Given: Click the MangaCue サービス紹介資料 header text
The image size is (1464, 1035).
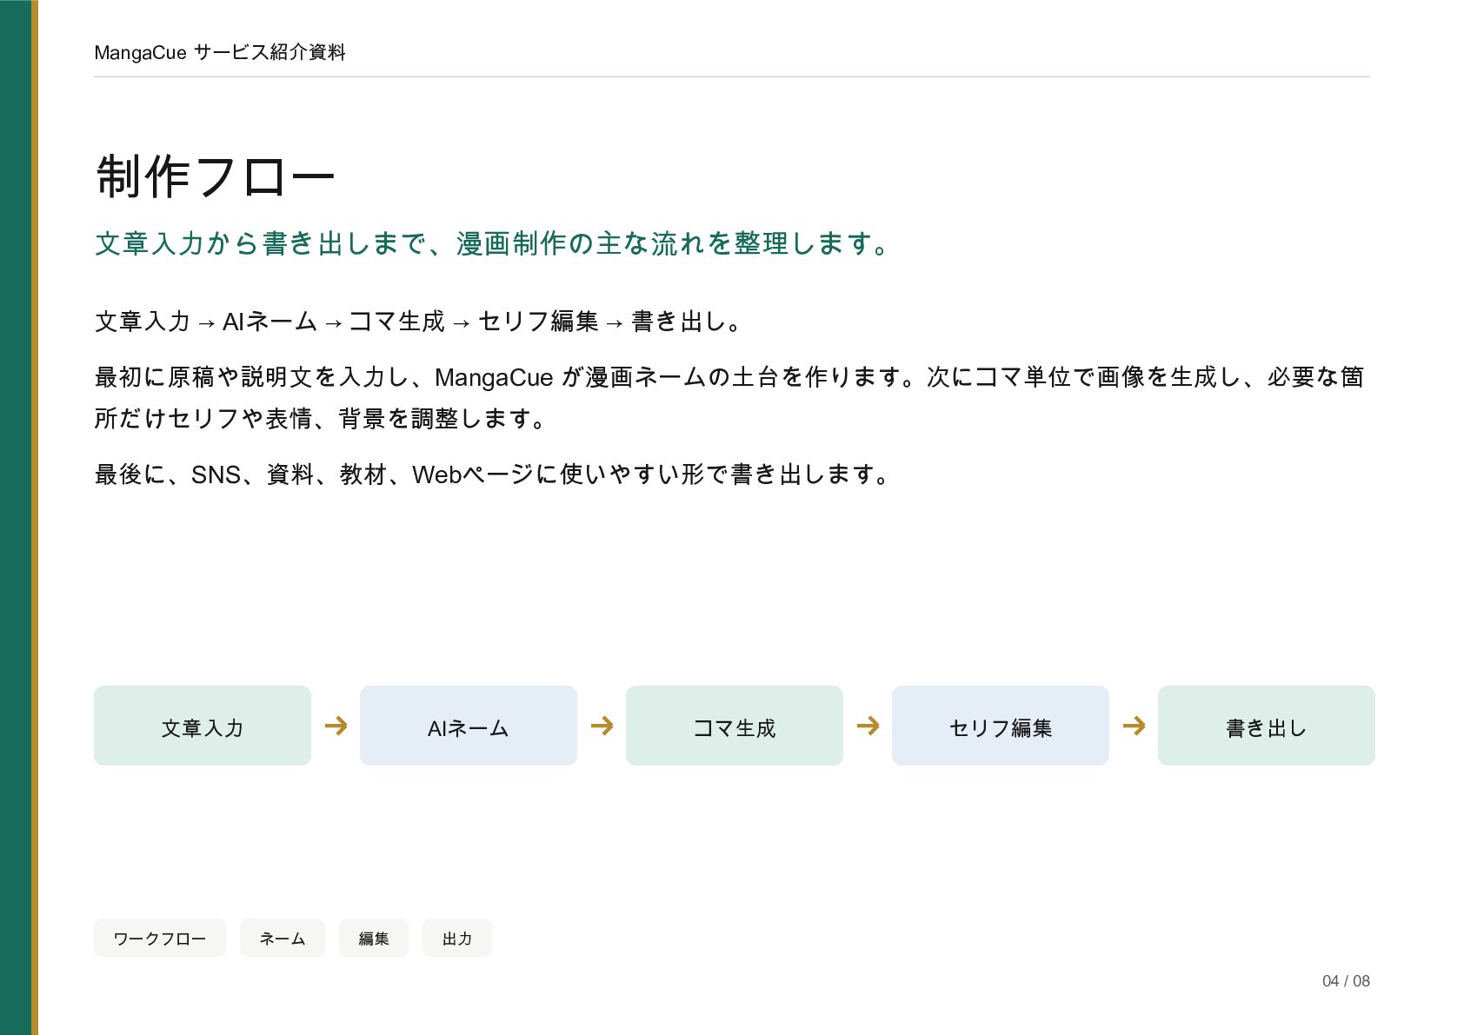Looking at the screenshot, I should (x=220, y=52).
